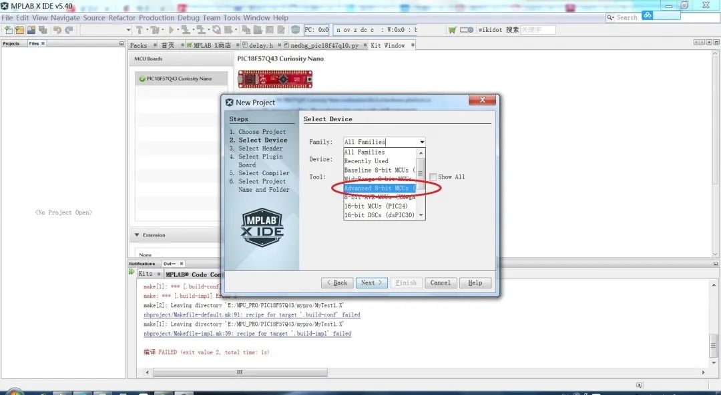
Task: Click the New Project toolbar icon
Action: (x=20, y=30)
